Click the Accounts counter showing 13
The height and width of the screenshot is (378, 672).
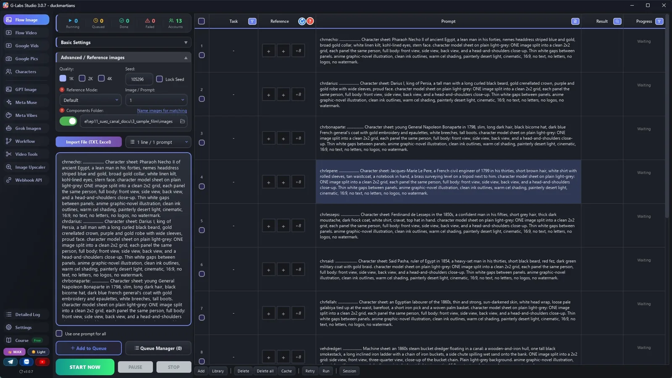[176, 23]
